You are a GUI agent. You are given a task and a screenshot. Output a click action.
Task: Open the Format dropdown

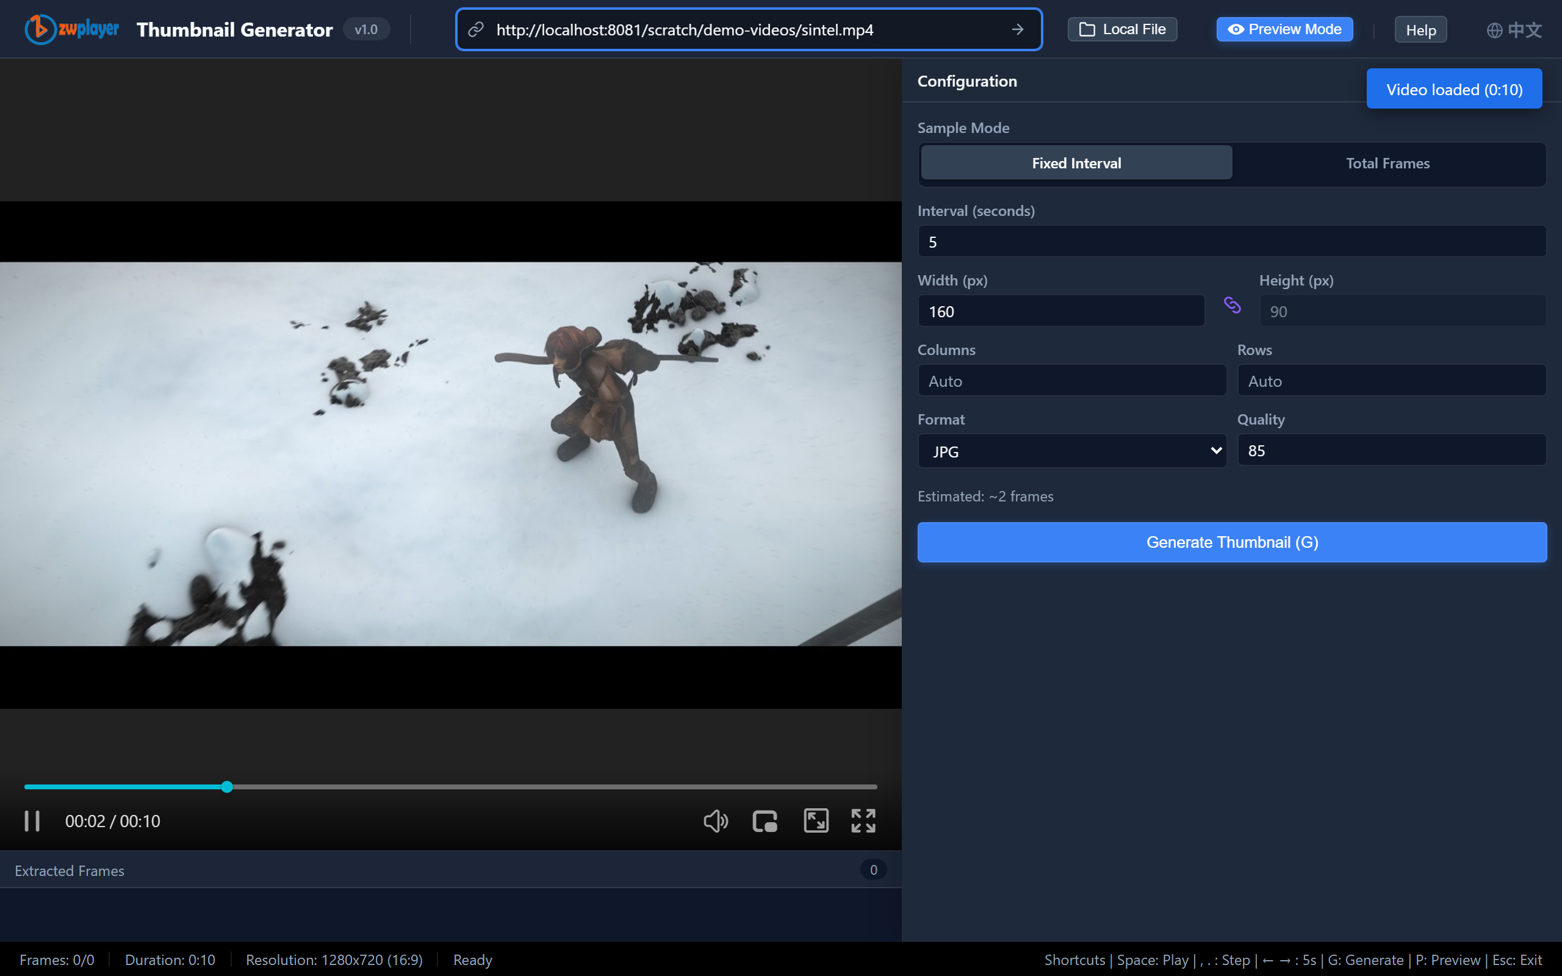point(1072,451)
